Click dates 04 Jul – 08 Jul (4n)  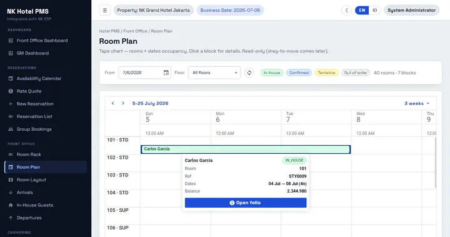click(x=287, y=184)
